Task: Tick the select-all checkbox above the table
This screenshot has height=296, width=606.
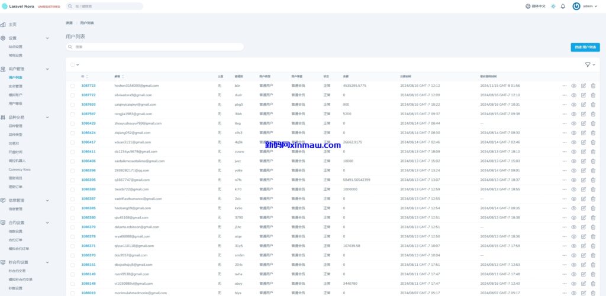Action: pos(73,64)
